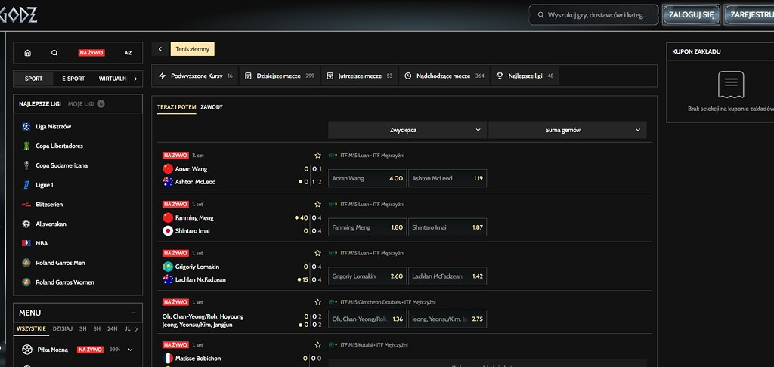Click the ZAREJESTRUJ register button
The image size is (774, 367).
(x=749, y=15)
